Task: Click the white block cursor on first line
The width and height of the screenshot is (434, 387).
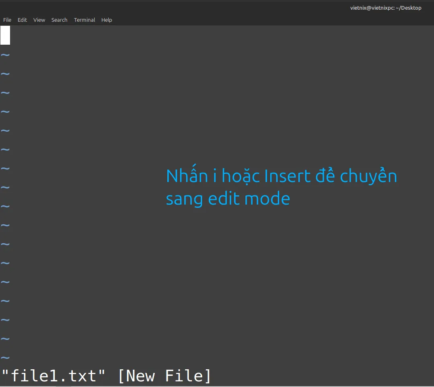Action: tap(5, 35)
